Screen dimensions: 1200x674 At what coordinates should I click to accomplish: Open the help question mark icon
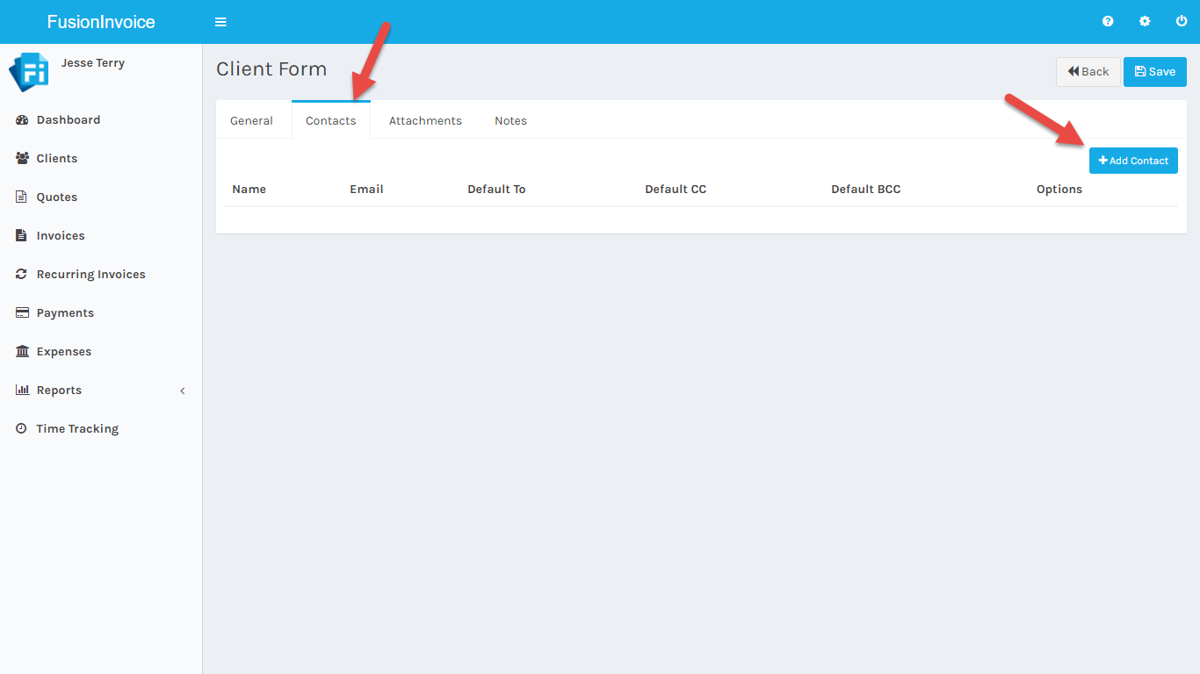pyautogui.click(x=1108, y=22)
